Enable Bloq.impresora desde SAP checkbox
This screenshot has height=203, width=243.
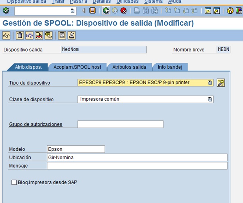click(14, 182)
